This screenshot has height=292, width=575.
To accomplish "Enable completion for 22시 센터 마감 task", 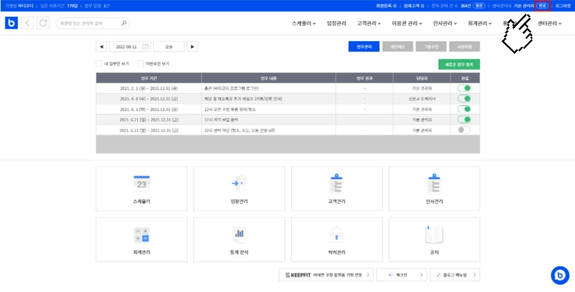I will (x=464, y=130).
